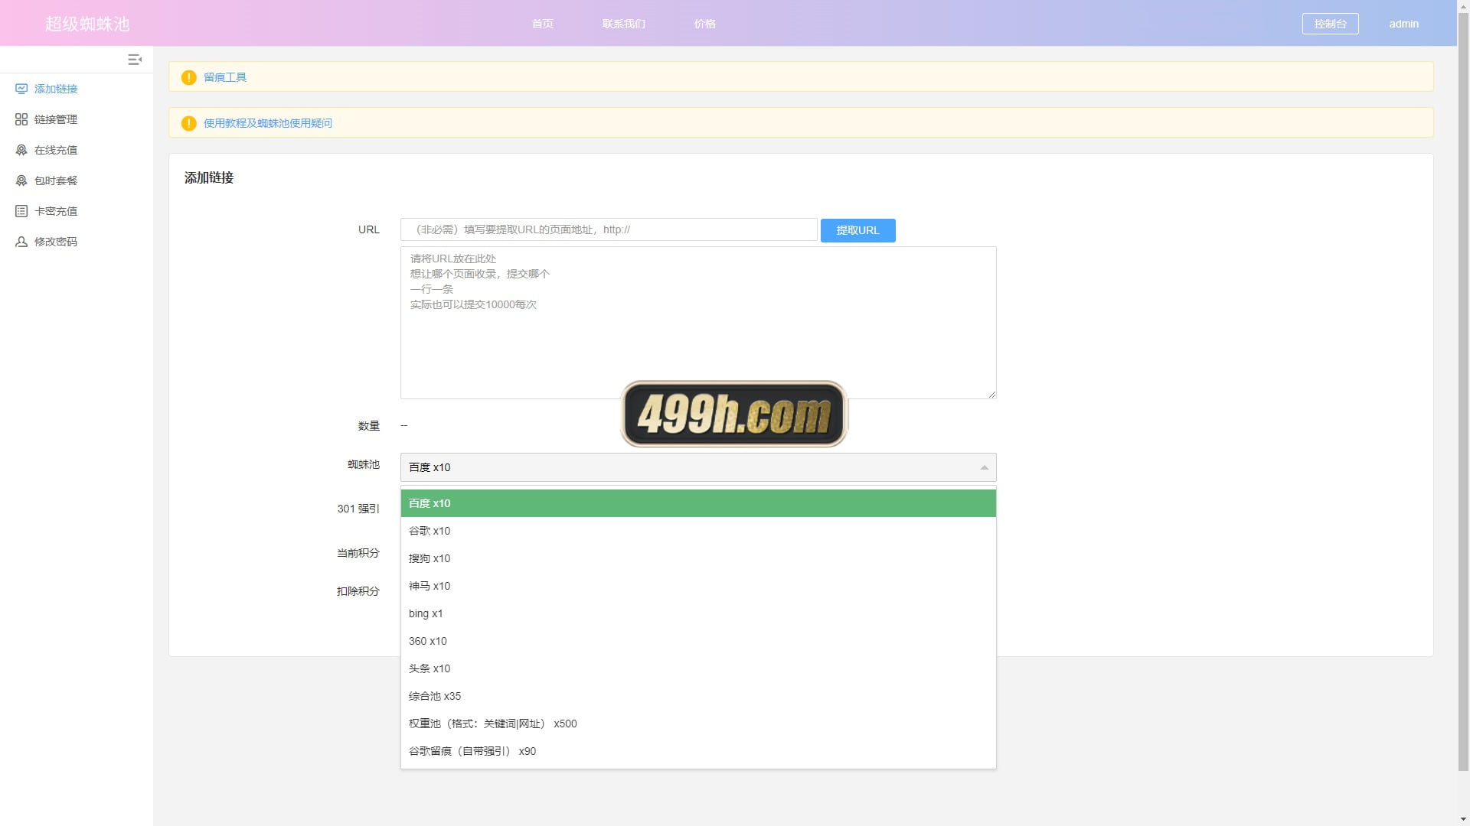The height and width of the screenshot is (826, 1470).
Task: Click the 包时套餐 icon in sidebar
Action: tap(21, 180)
